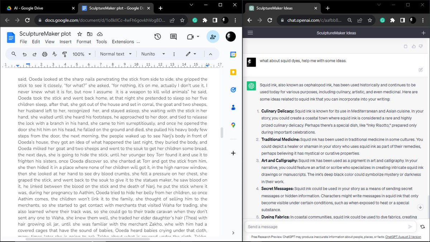430x242 pixels.
Task: Open the zoom magnifier in ChatGPT address bar
Action: [x=350, y=20]
